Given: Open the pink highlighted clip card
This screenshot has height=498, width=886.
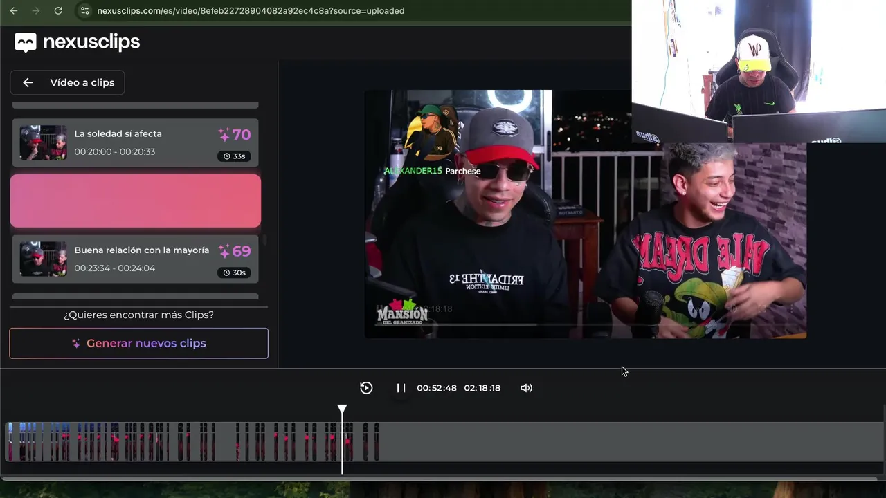Looking at the screenshot, I should (x=135, y=201).
